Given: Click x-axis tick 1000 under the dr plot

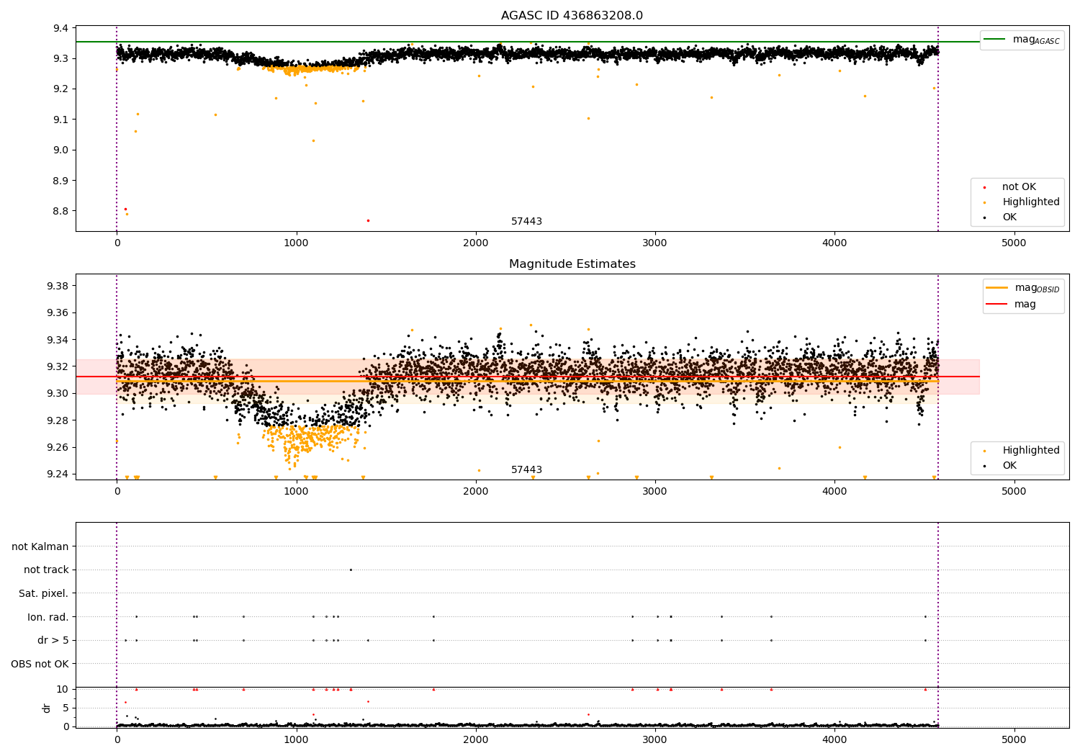Looking at the screenshot, I should click(296, 740).
